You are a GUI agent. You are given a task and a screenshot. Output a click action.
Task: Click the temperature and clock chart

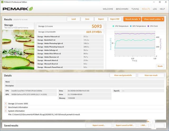(x=135, y=44)
